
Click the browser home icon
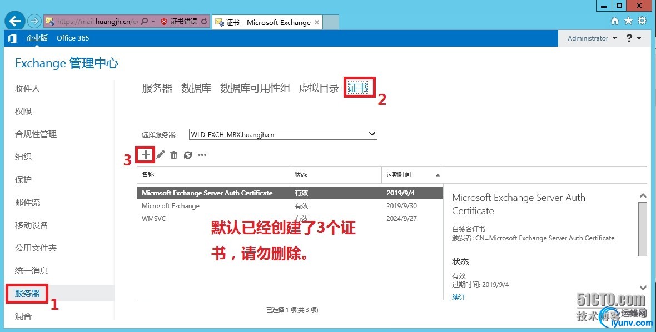[x=614, y=21]
